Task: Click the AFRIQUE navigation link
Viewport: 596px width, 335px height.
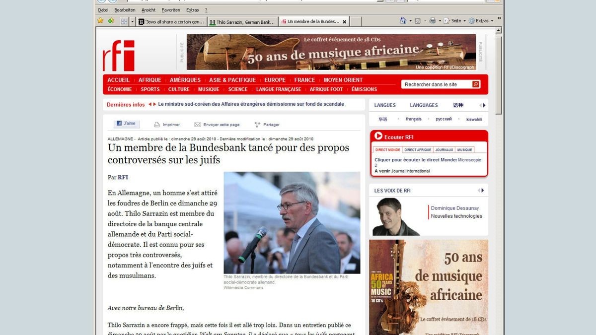Action: [149, 80]
